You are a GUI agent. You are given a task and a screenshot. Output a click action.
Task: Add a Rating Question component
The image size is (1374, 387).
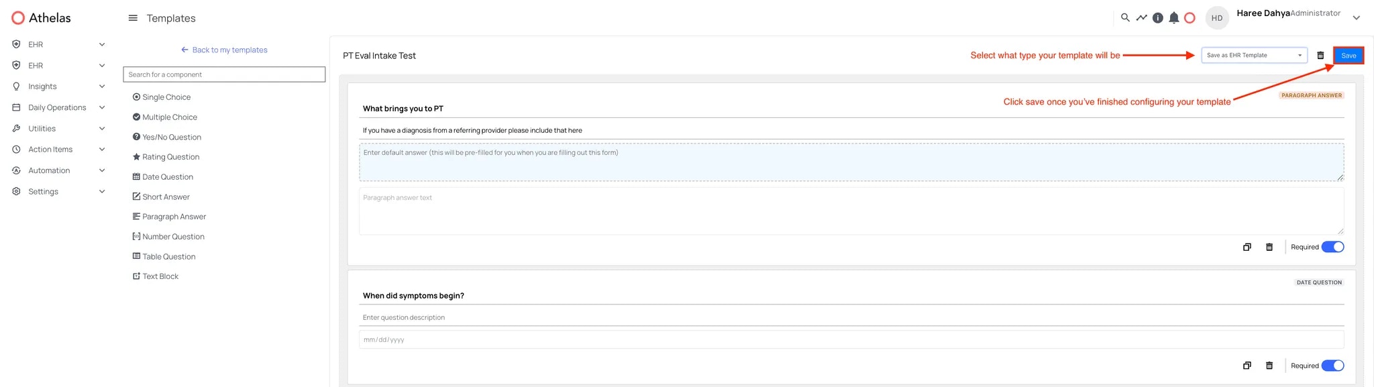(x=166, y=157)
